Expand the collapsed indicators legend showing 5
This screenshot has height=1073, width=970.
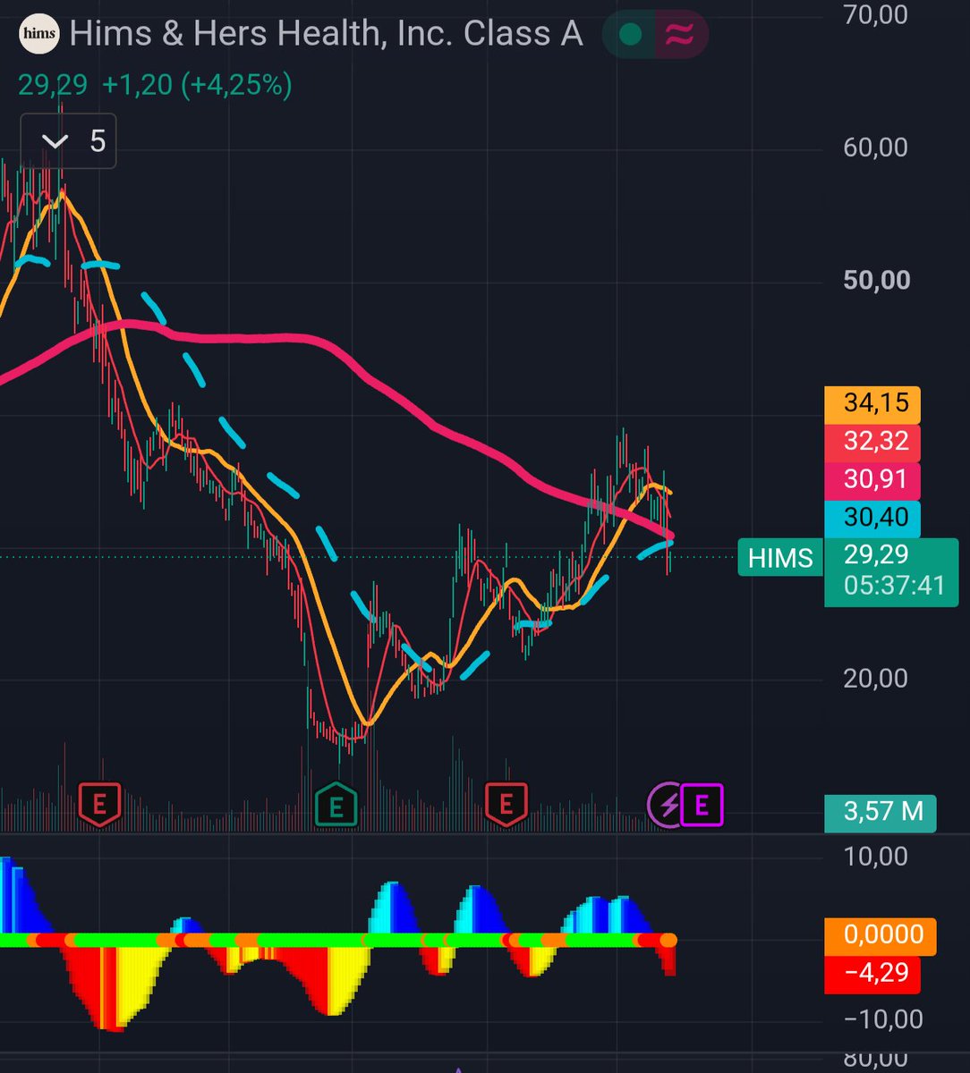coord(68,141)
